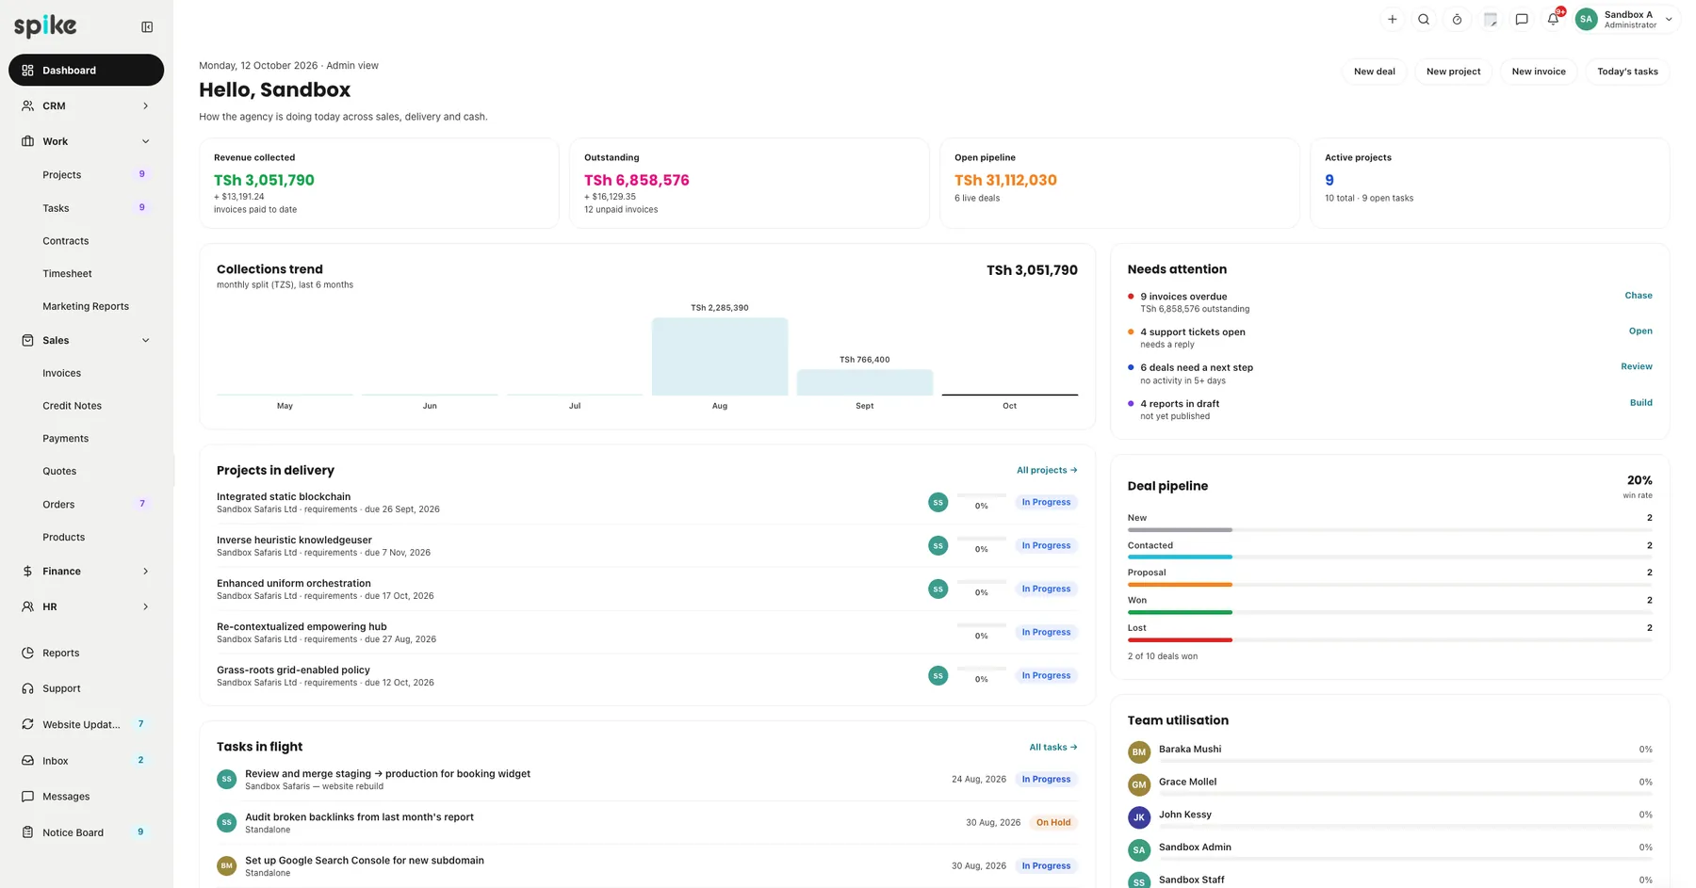This screenshot has width=1696, height=888.
Task: Open the stopwatch timer icon
Action: pyautogui.click(x=1457, y=19)
